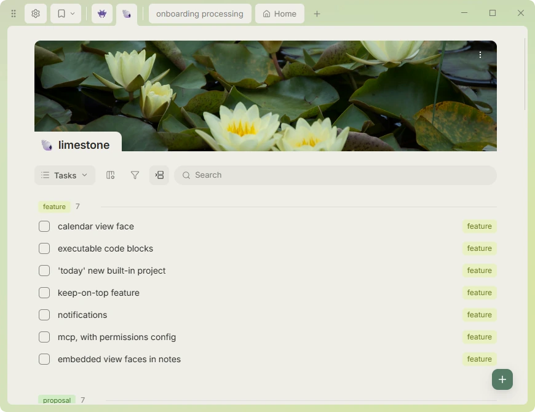Click the limestone project shell icon

[47, 145]
